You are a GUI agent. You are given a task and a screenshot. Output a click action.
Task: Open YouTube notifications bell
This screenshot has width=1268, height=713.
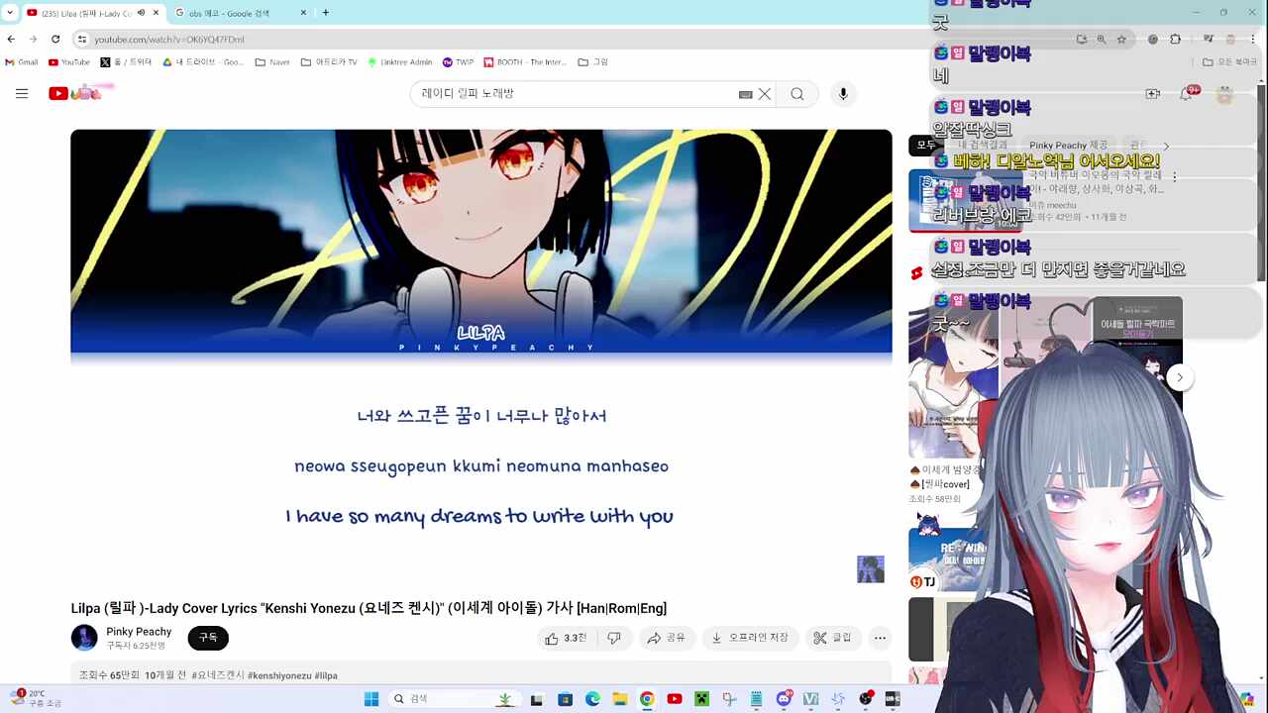click(1186, 94)
